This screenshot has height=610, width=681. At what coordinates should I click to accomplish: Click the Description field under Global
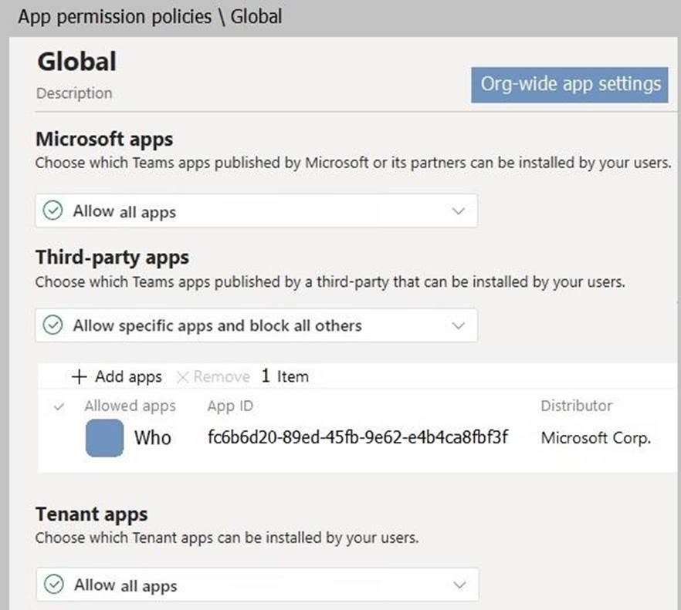point(74,93)
